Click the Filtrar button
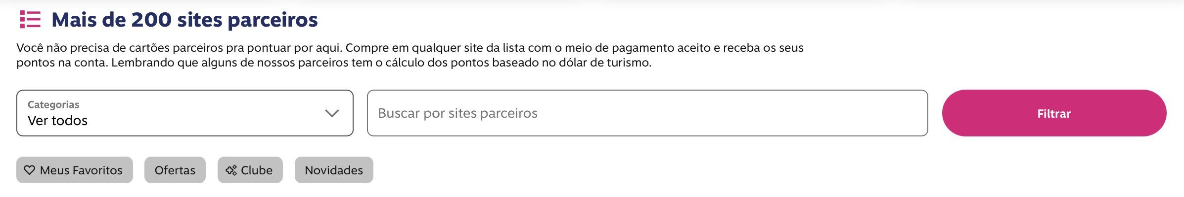This screenshot has height=197, width=1184. click(x=1054, y=113)
